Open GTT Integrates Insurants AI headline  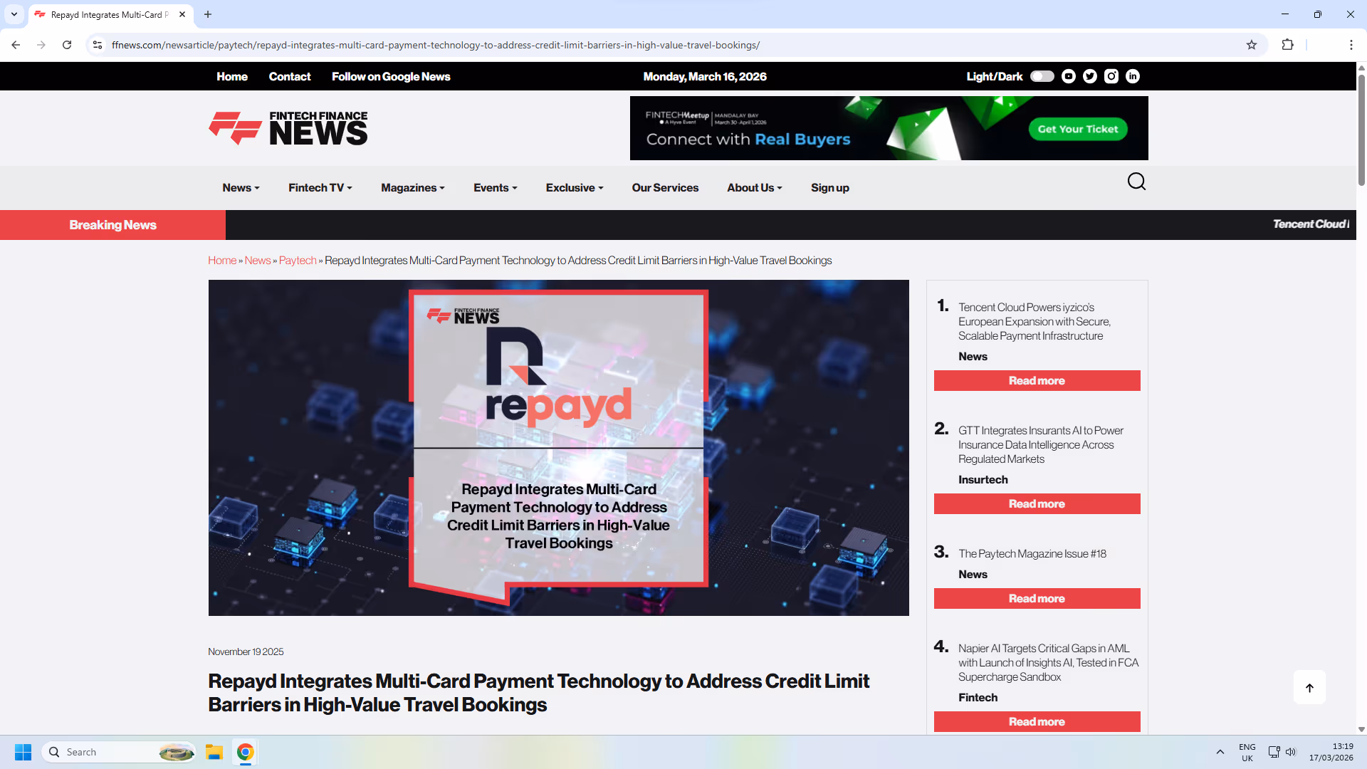click(1041, 445)
